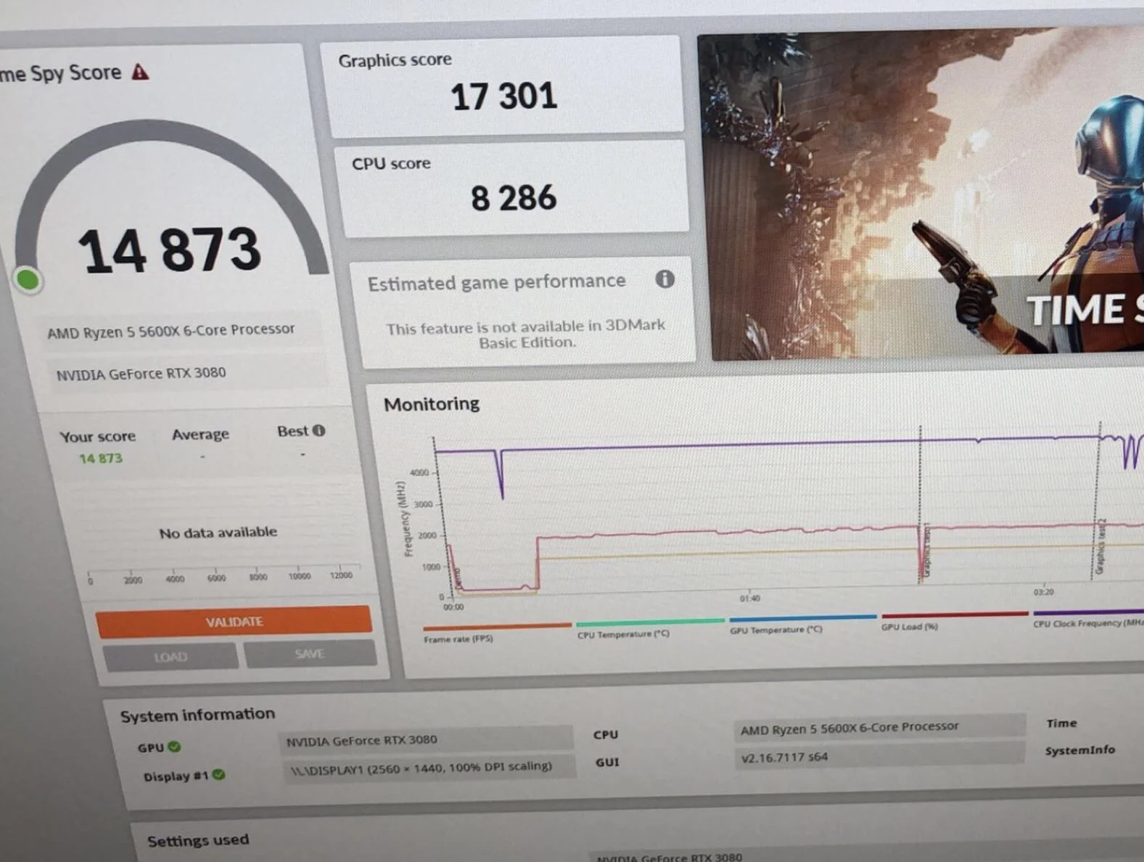Image resolution: width=1144 pixels, height=862 pixels.
Task: Select the GPU Load (%) legend color bar
Action: [955, 615]
